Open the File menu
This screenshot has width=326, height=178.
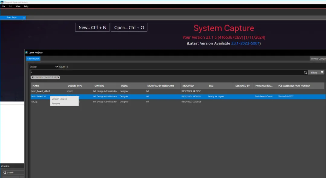click(x=4, y=6)
